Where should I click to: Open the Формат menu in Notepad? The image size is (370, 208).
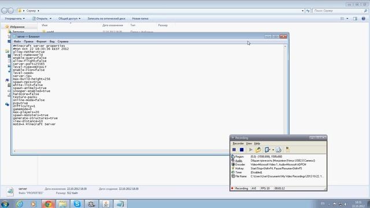click(x=41, y=42)
